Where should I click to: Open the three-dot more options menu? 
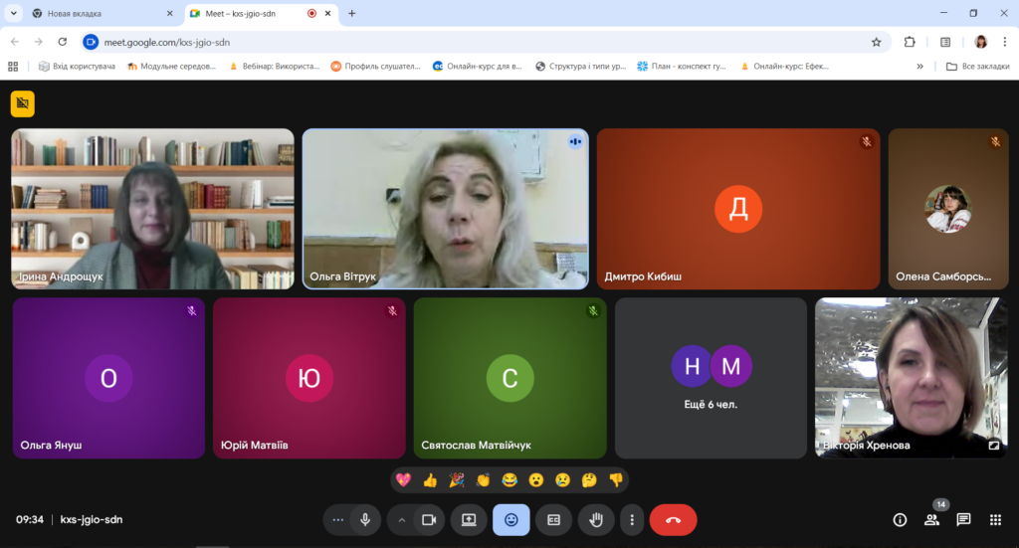point(632,519)
